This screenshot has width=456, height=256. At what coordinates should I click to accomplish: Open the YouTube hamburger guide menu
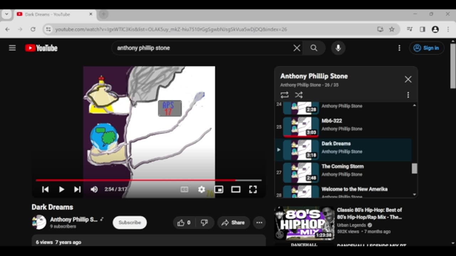[12, 48]
